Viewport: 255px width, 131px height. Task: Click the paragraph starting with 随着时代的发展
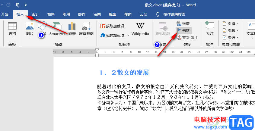[x=176, y=86]
